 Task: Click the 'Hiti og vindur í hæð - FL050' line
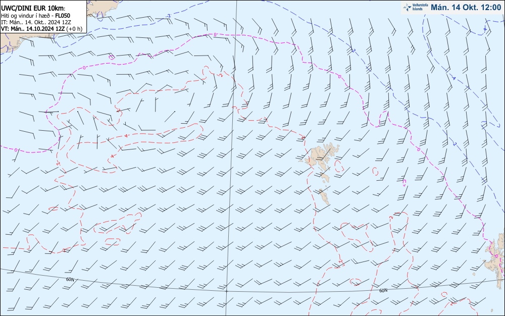point(35,16)
